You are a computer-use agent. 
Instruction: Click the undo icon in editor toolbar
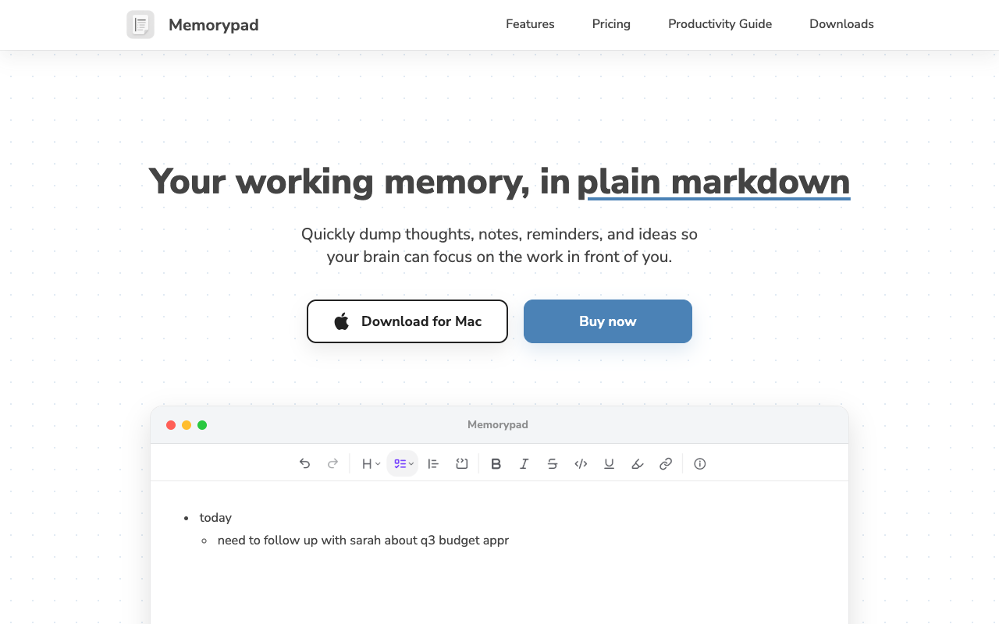pos(305,463)
